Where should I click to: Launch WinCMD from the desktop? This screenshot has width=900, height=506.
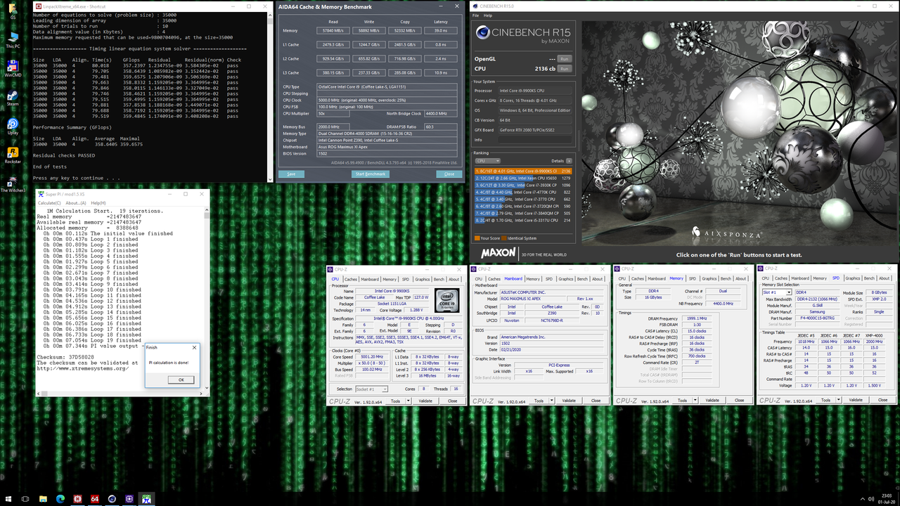pos(13,67)
